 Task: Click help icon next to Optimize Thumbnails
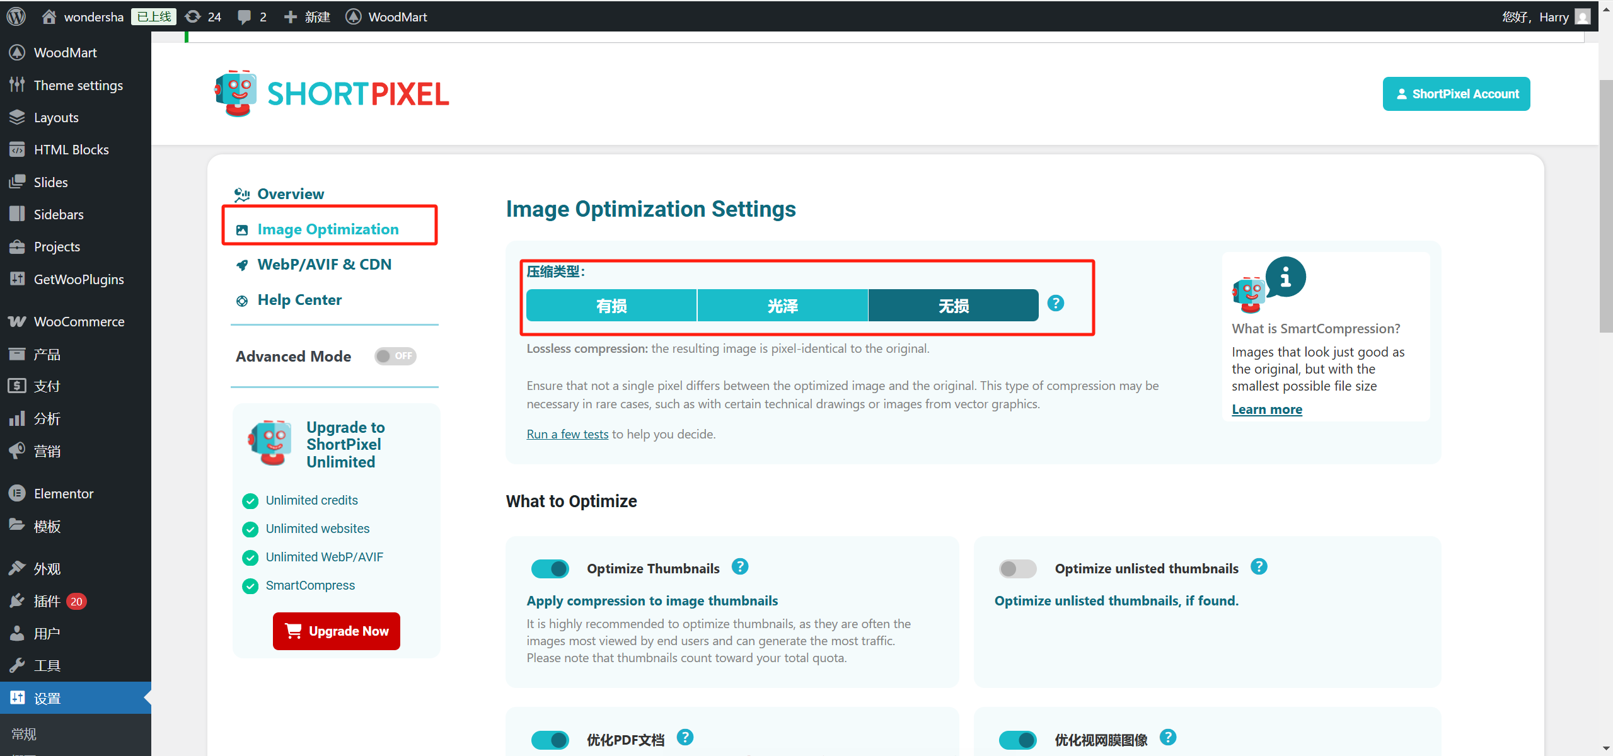(740, 567)
